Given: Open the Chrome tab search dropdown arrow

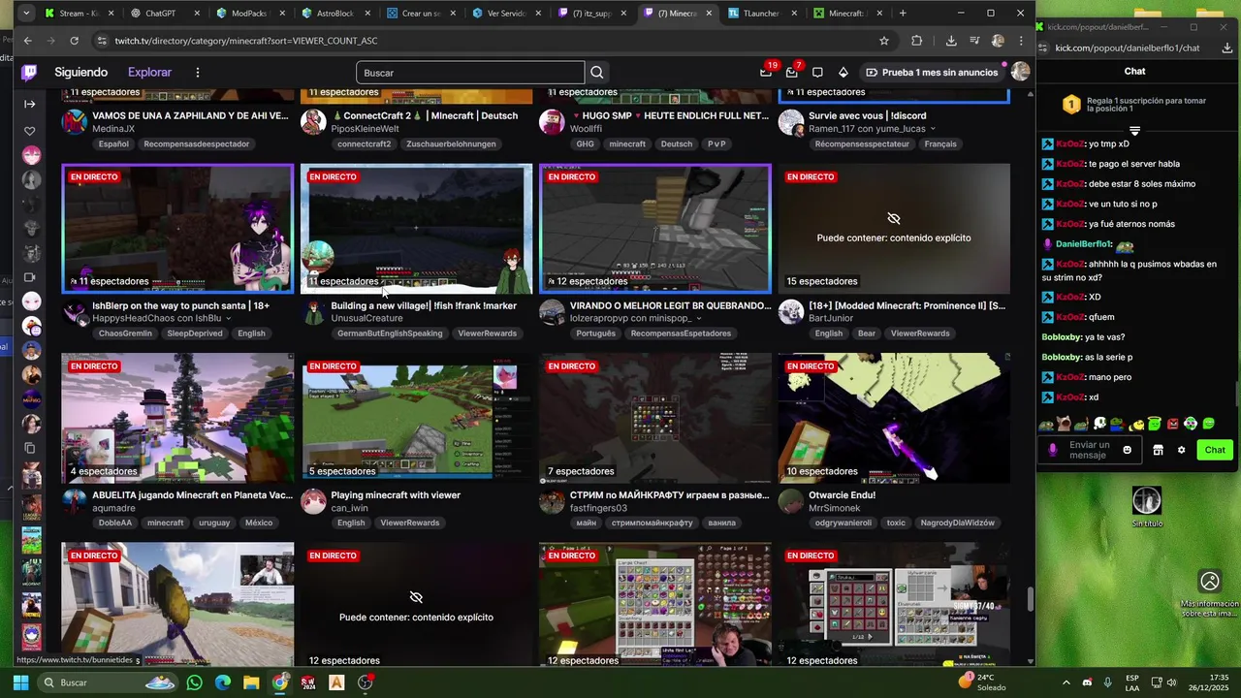Looking at the screenshot, I should pyautogui.click(x=26, y=14).
